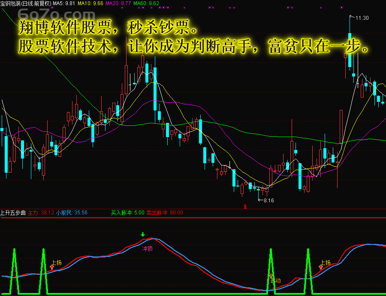386x296 pixels.
Task: Click the green down arrow above 冲顶
Action: tap(143, 234)
